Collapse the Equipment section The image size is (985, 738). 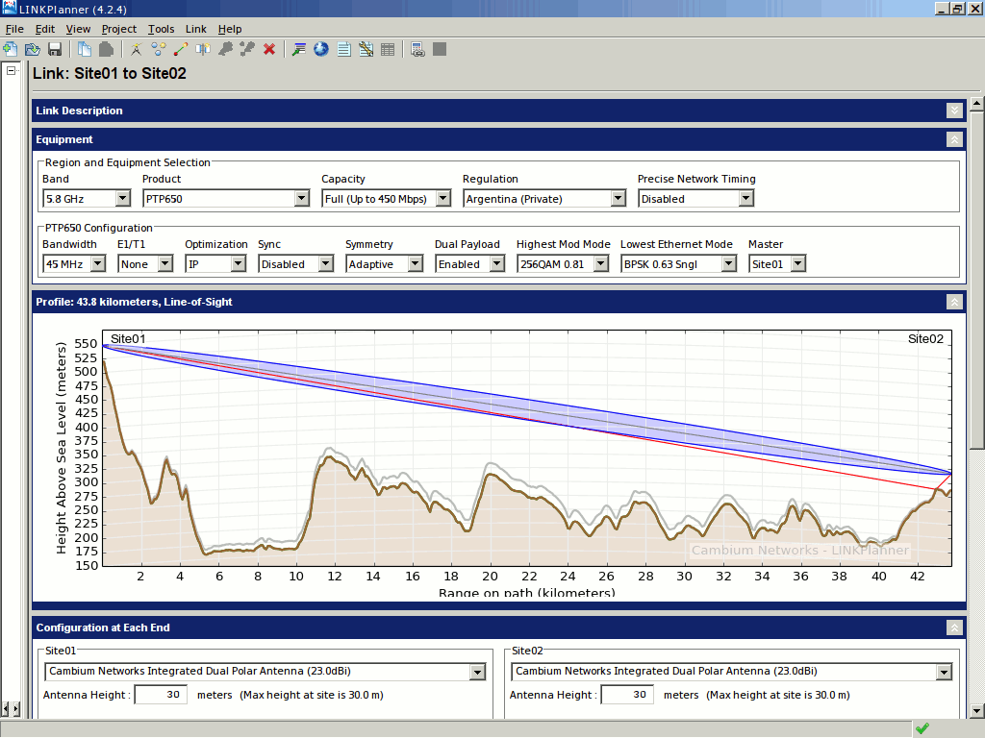[x=954, y=139]
